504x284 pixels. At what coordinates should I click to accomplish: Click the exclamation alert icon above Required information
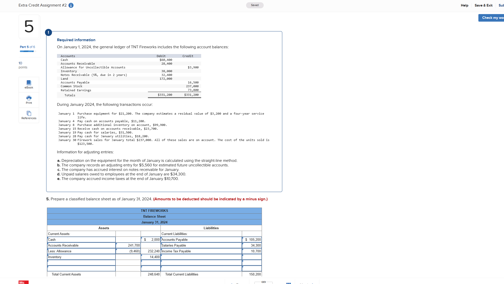click(48, 32)
